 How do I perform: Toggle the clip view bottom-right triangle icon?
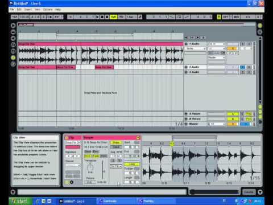pyautogui.click(x=260, y=192)
